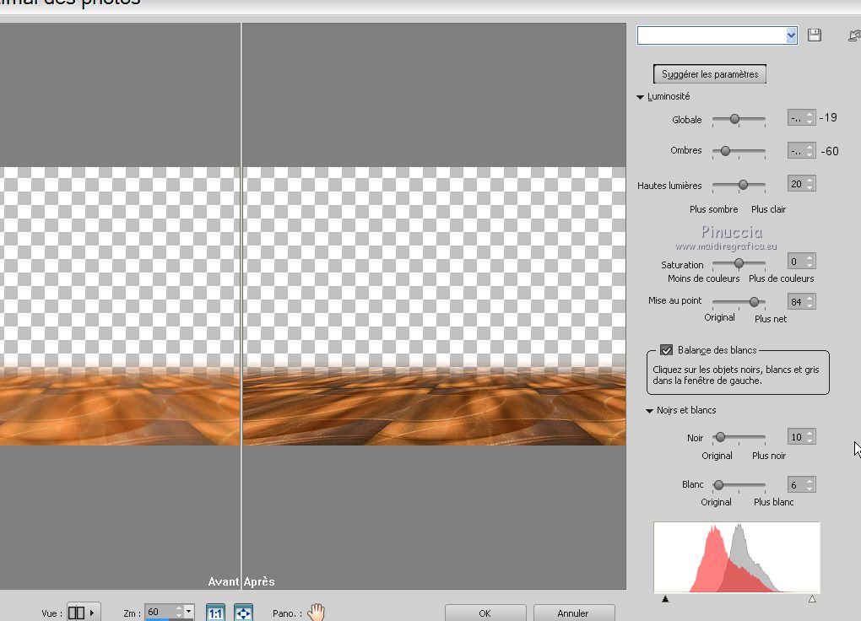Screen dimensions: 861x621
Task: Open the presets combo box dropdown
Action: [x=791, y=35]
